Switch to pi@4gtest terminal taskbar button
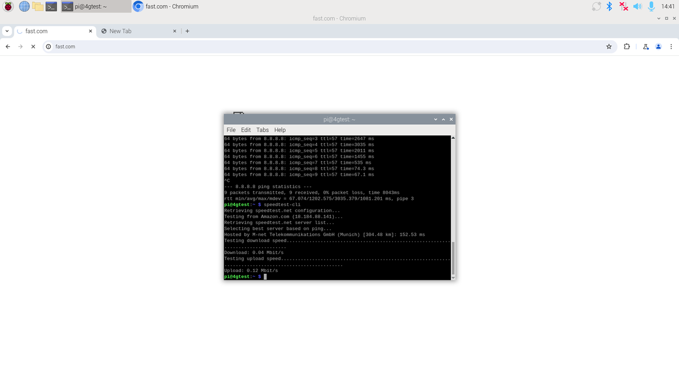 point(96,7)
